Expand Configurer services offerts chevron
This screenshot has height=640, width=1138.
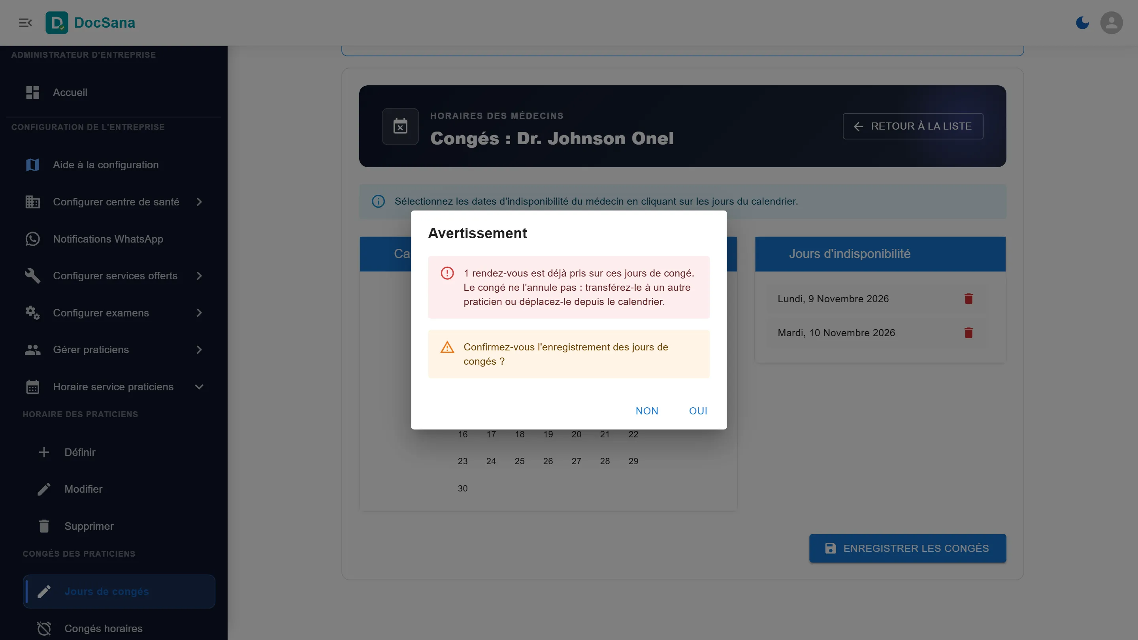point(199,276)
